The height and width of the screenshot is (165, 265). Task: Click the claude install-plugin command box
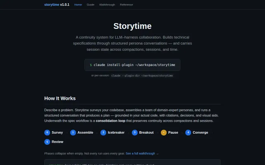click(x=132, y=65)
